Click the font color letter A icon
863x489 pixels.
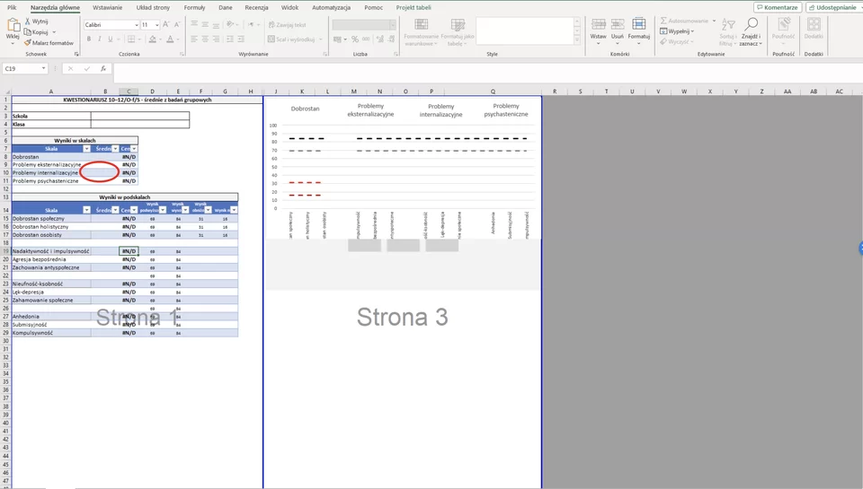[170, 39]
